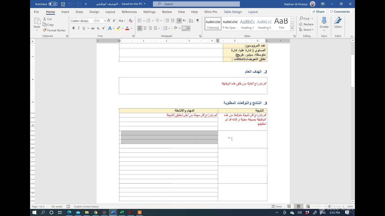Switch to Read Mode view icon

coord(289,206)
